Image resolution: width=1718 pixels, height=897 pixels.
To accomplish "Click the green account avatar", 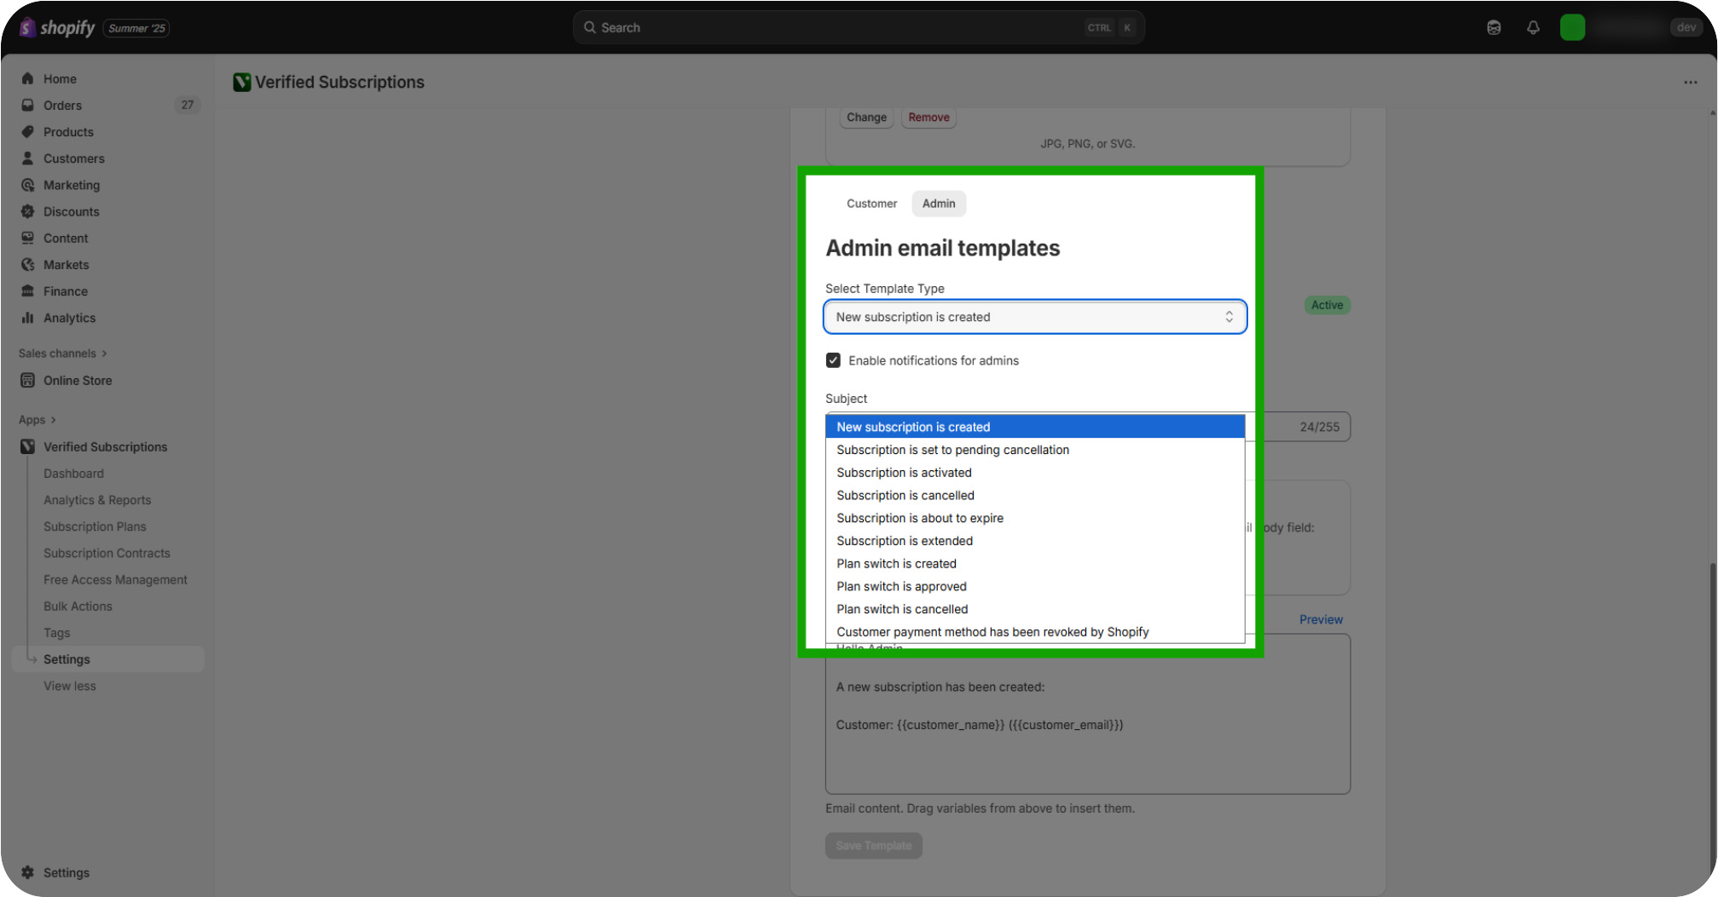I will pos(1572,27).
